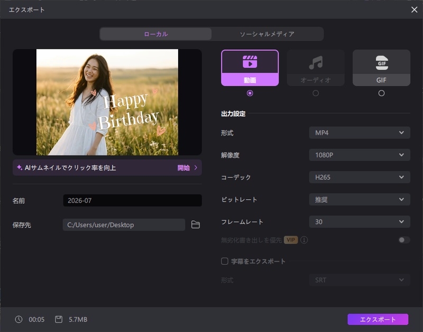Image resolution: width=423 pixels, height=332 pixels.
Task: Choose the オーディオ radio button
Action: [x=316, y=93]
